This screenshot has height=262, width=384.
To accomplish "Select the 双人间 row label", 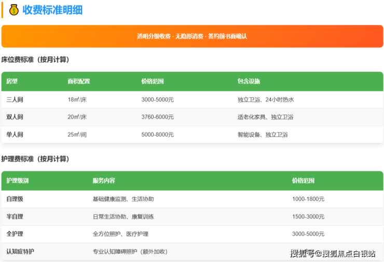I will pyautogui.click(x=15, y=117).
